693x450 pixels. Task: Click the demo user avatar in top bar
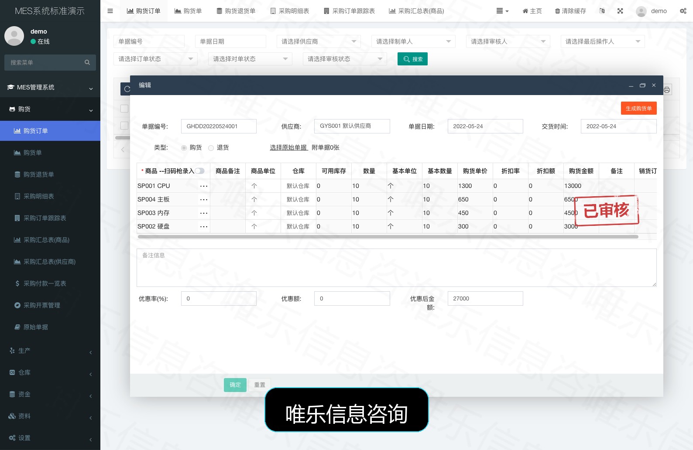coord(641,11)
